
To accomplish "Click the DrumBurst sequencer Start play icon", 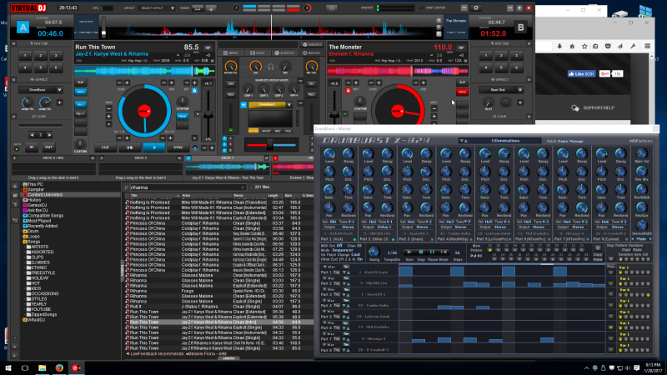I will [x=409, y=252].
